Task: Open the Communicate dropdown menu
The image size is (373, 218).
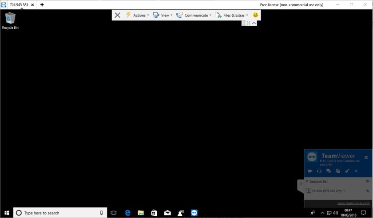Action: click(x=194, y=15)
